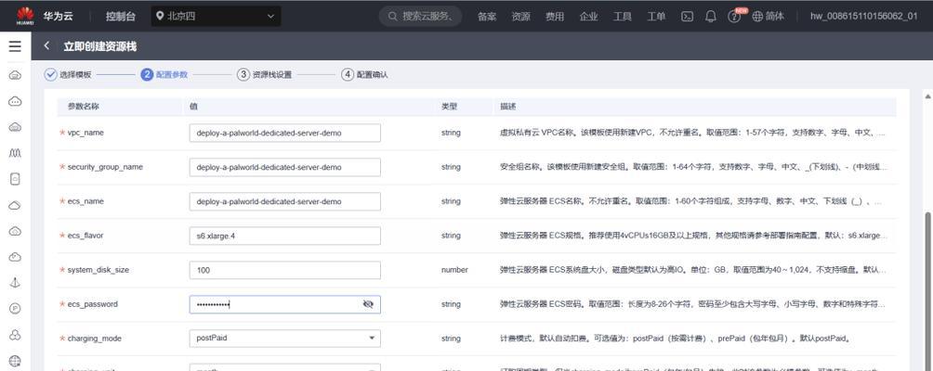Open the hamburger menu in sidebar

click(x=15, y=46)
